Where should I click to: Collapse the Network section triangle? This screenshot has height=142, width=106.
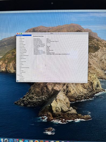(17, 75)
